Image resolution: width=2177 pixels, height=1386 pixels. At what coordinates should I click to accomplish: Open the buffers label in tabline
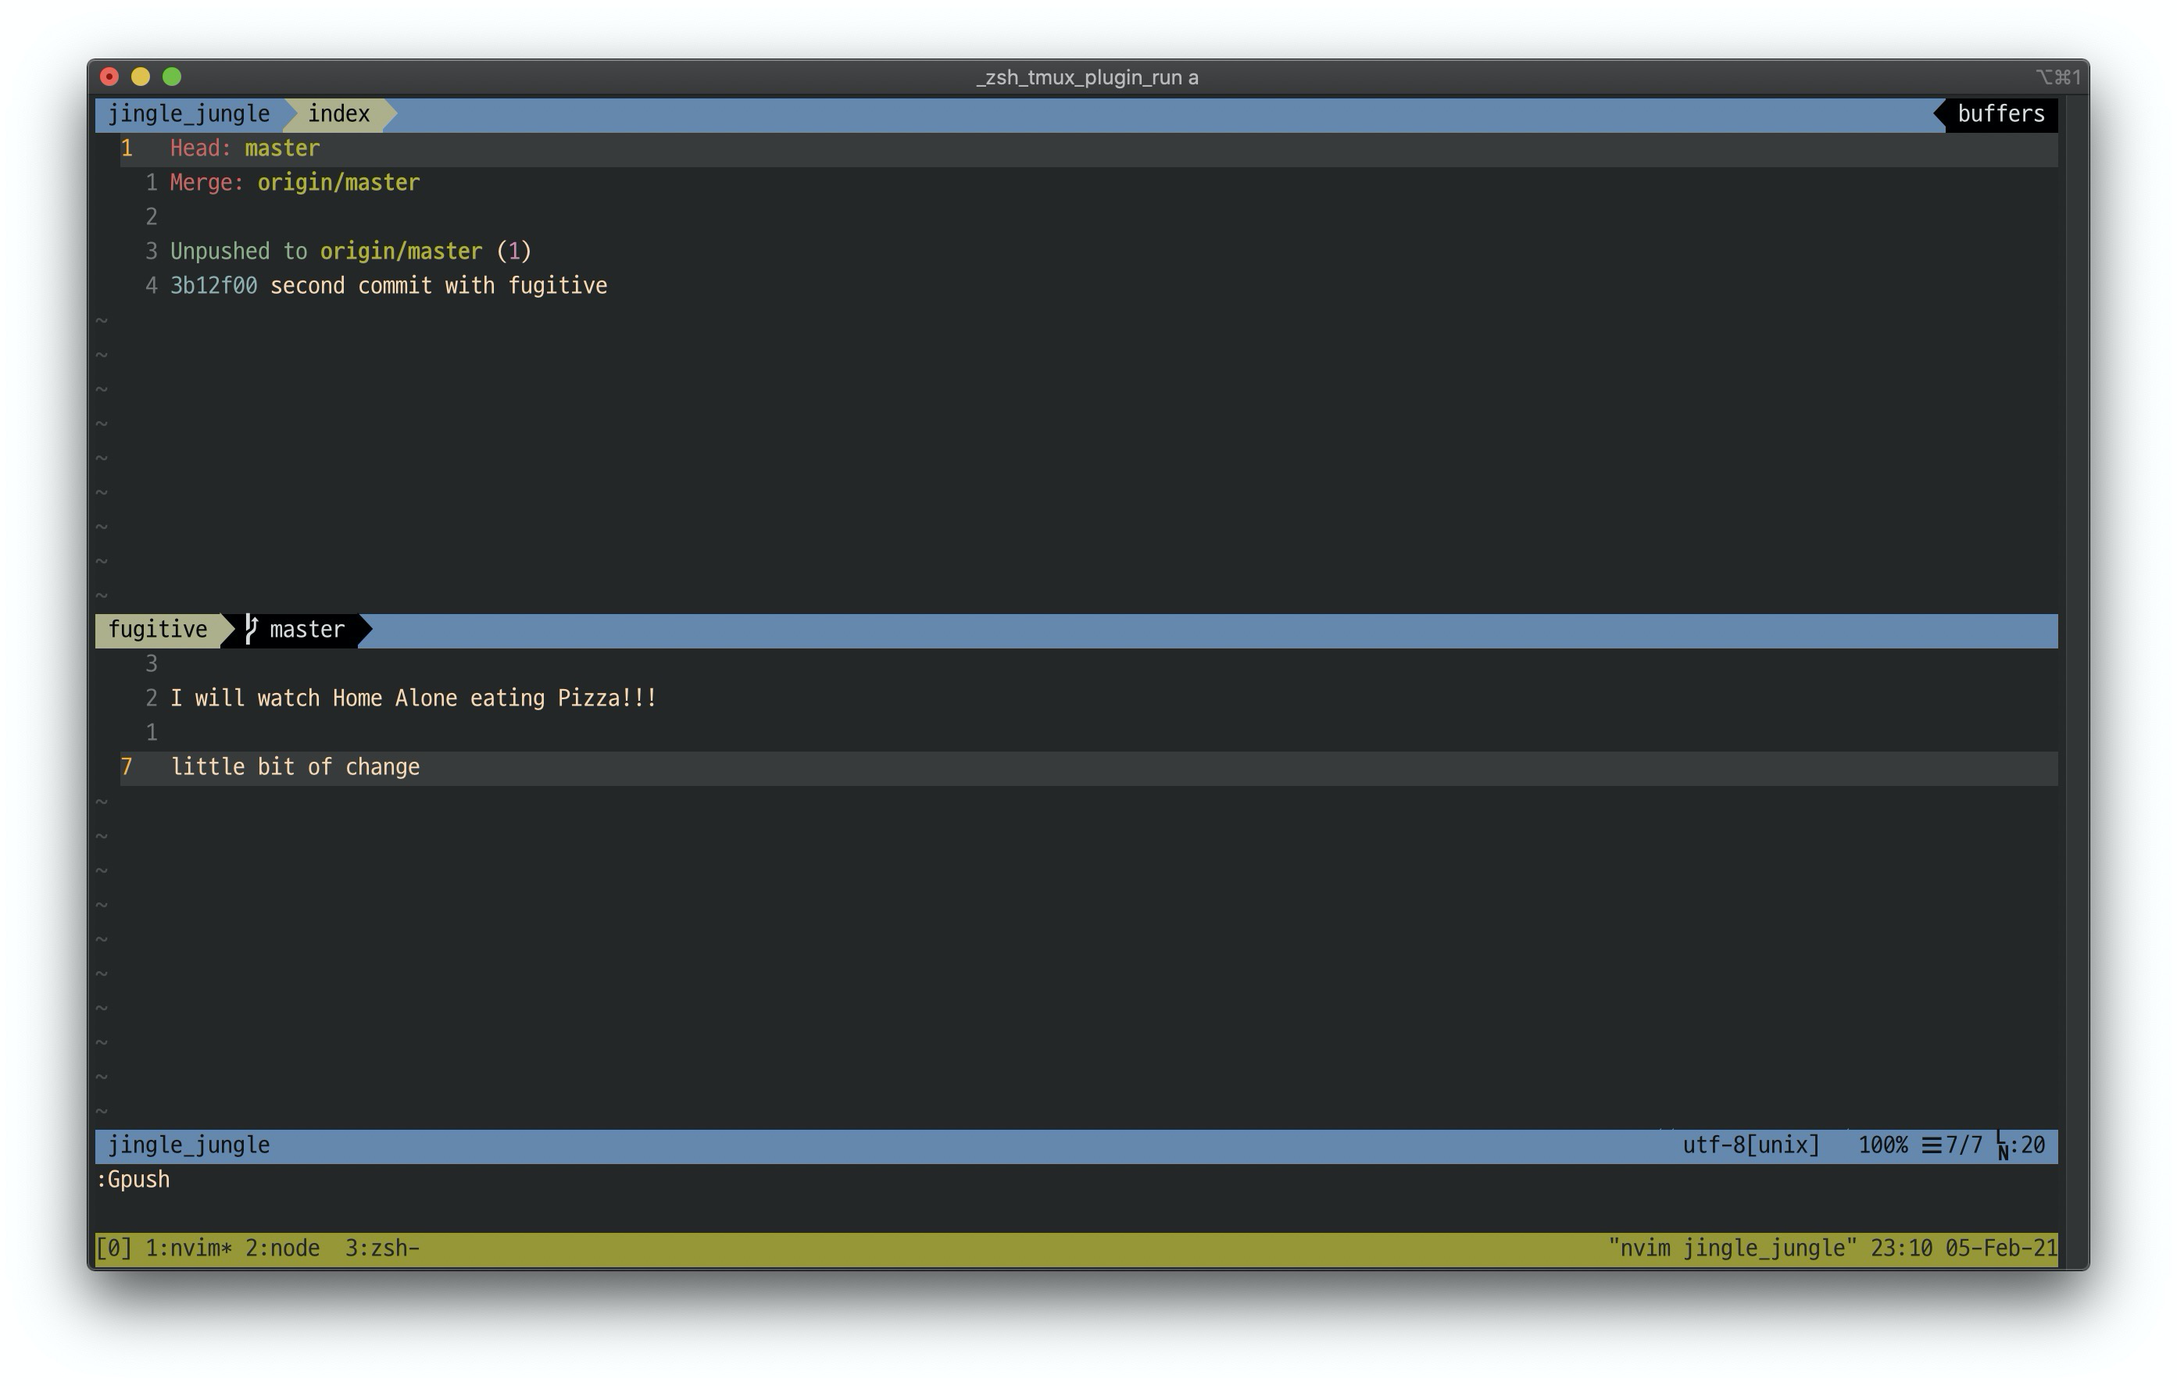pyautogui.click(x=2000, y=114)
